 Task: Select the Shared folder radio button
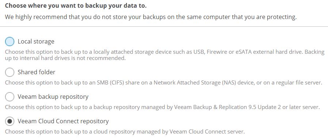(9, 72)
